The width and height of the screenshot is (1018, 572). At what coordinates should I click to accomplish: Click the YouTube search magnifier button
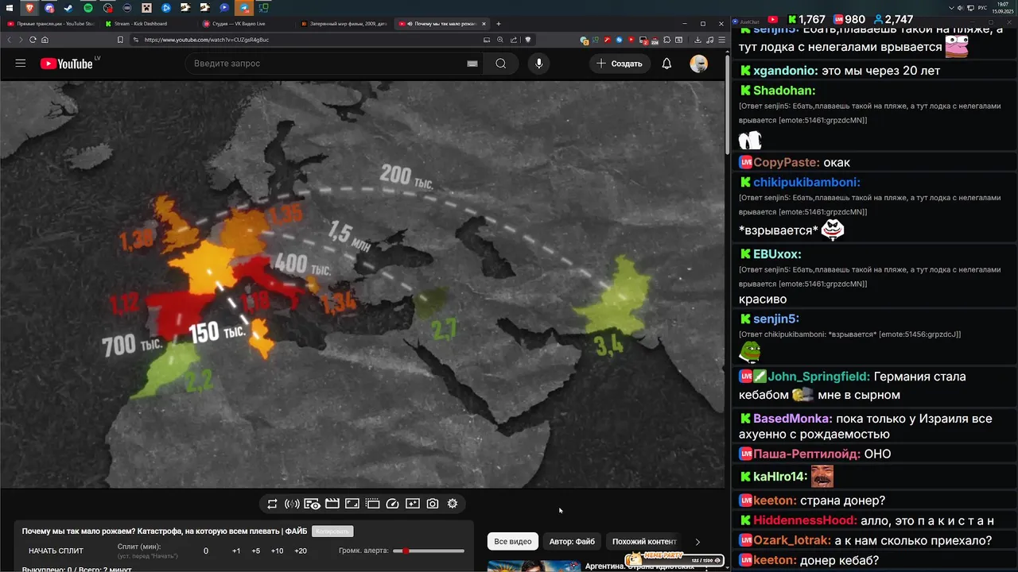tap(500, 64)
